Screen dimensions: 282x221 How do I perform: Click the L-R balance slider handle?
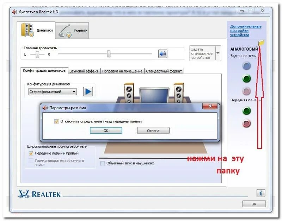click(37, 55)
